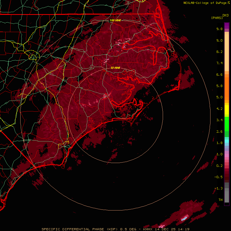231x231 pixels.
Task: Click the yellow segment of the color bar
Action: point(227,110)
